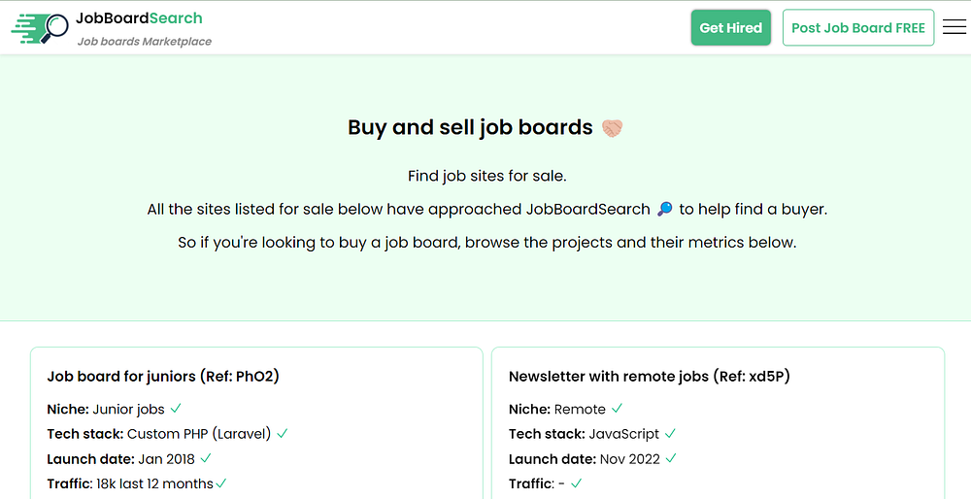
Task: Open the Job board for juniors listing
Action: click(163, 376)
